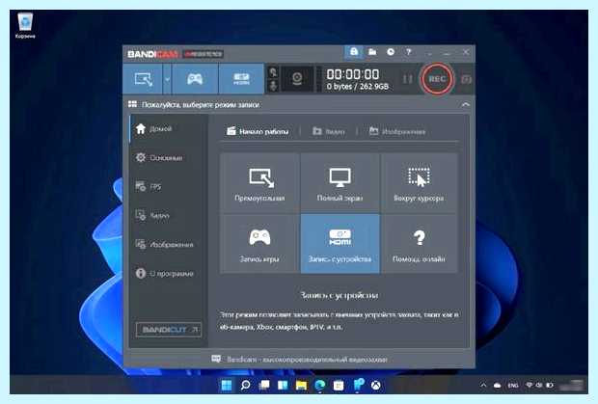Toggle the webcam overlay icon

click(297, 79)
